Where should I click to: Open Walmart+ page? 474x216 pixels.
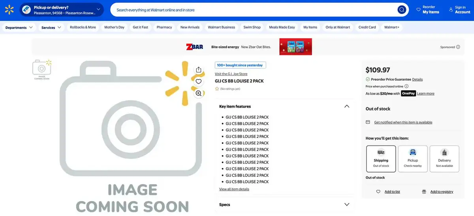click(x=392, y=27)
